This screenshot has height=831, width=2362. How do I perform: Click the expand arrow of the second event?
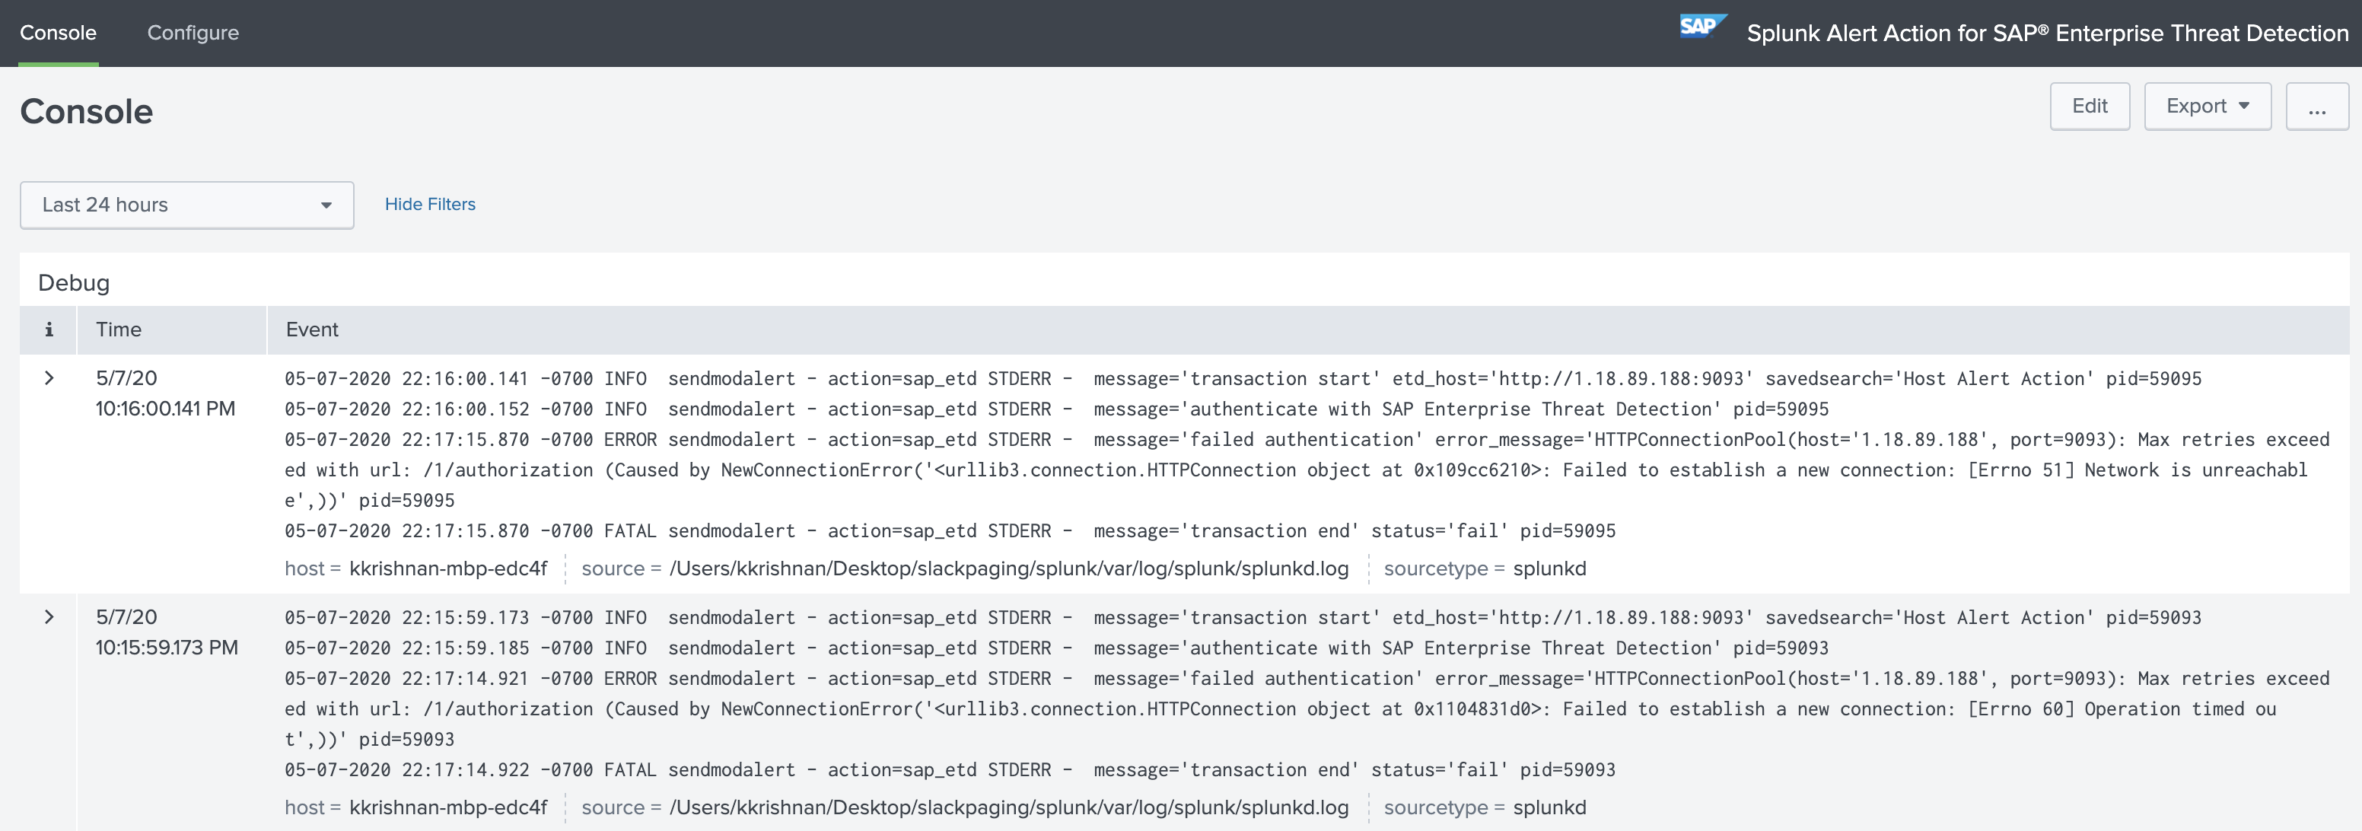(x=49, y=617)
